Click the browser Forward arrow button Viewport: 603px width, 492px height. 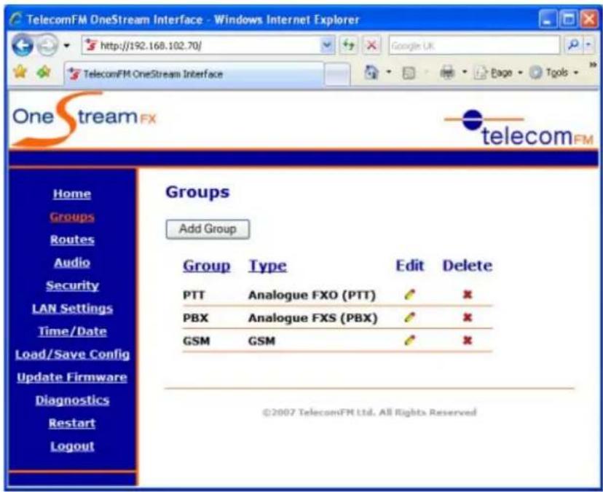pyautogui.click(x=47, y=45)
